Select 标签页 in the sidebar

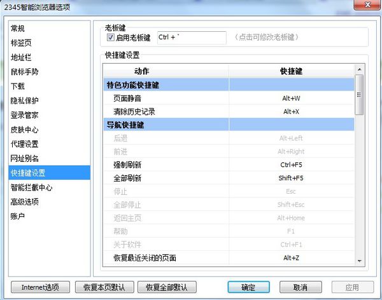49,43
